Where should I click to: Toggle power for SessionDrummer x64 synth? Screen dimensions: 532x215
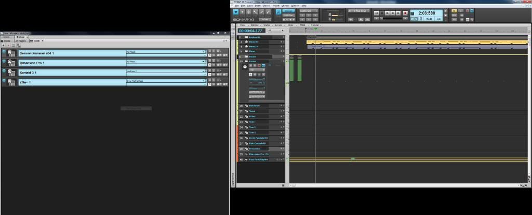tap(4, 51)
